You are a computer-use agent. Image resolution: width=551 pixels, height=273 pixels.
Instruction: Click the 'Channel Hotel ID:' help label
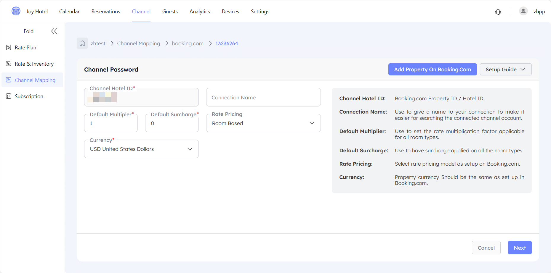click(362, 98)
